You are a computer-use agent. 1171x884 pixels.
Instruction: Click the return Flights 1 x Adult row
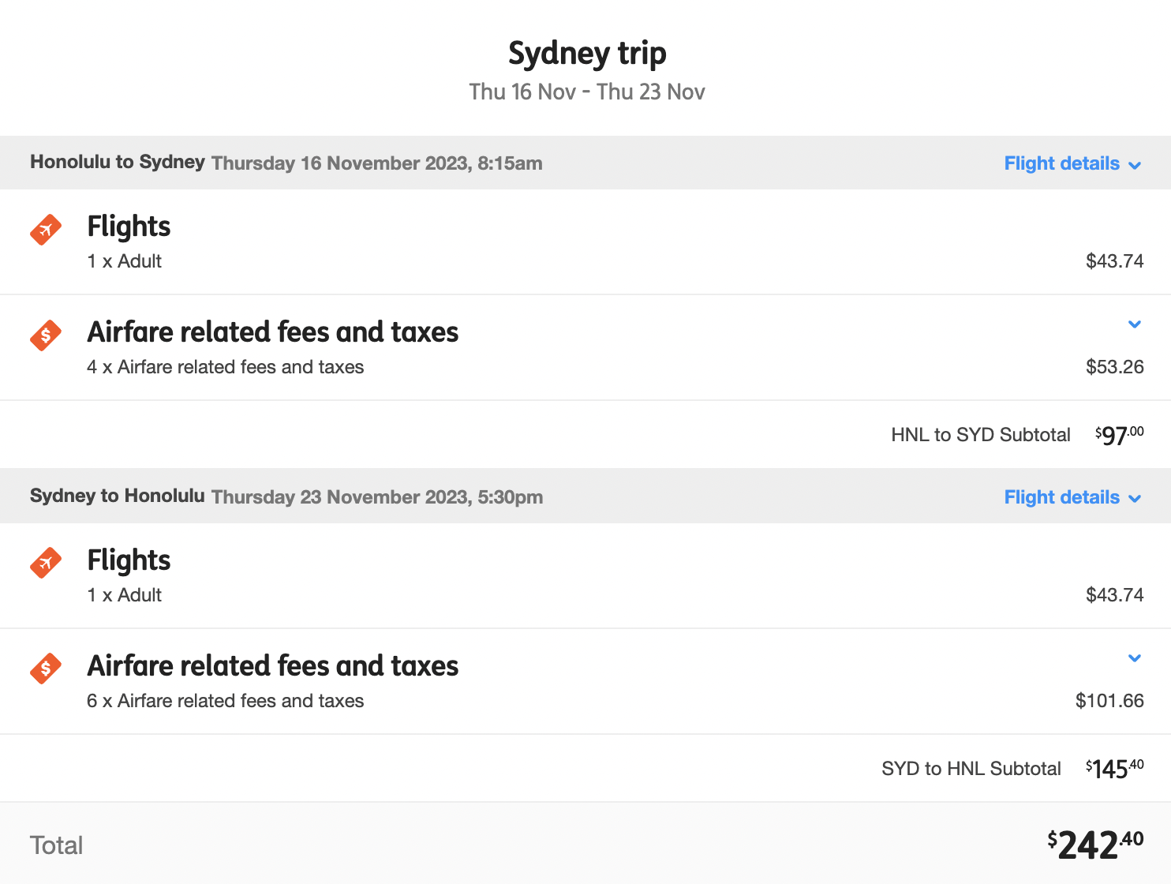pos(585,576)
